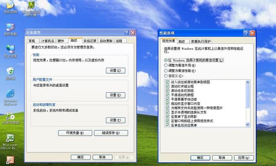Click help button in 性能选项 title bar
Screen dimensions: 276x166
pyautogui.click(x=246, y=33)
